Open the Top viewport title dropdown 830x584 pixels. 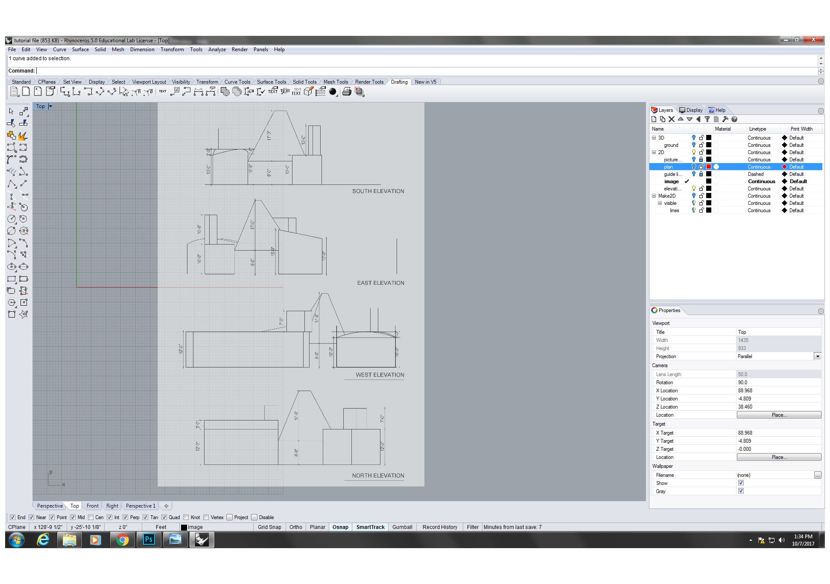(x=50, y=106)
